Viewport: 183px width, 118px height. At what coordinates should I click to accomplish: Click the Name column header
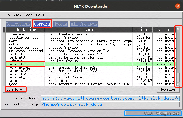(88, 30)
